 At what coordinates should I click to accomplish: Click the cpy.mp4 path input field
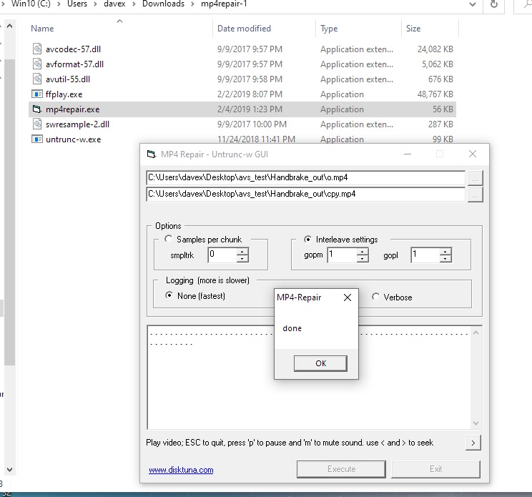[x=306, y=195]
